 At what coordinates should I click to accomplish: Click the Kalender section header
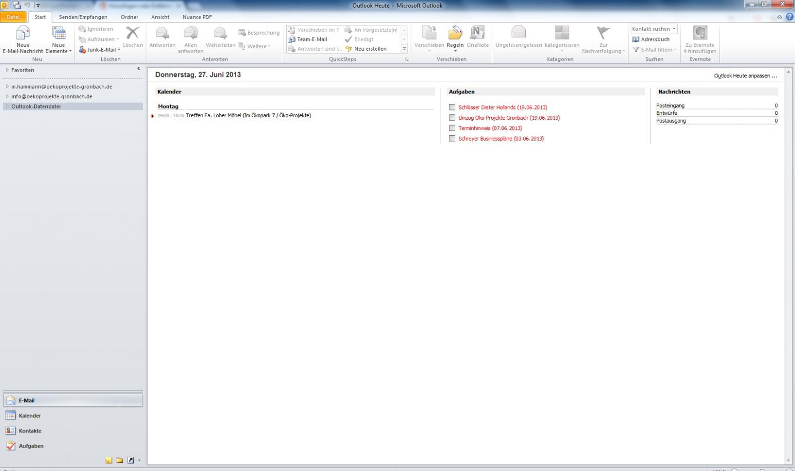[x=295, y=91]
